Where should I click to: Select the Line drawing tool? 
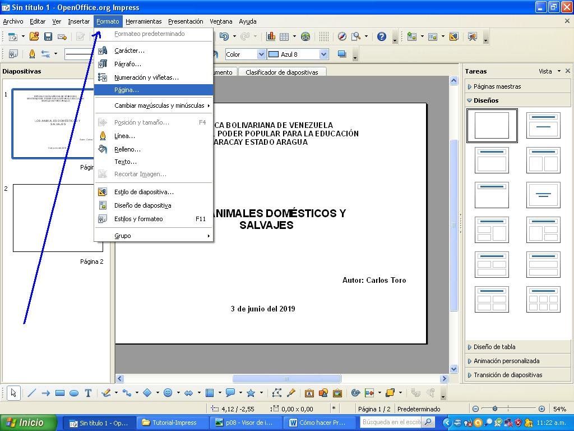[32, 393]
